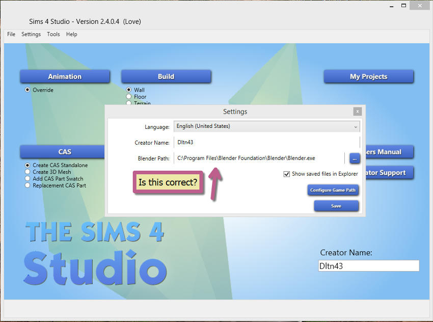
Task: Open the Users Manual button
Action: pyautogui.click(x=389, y=152)
